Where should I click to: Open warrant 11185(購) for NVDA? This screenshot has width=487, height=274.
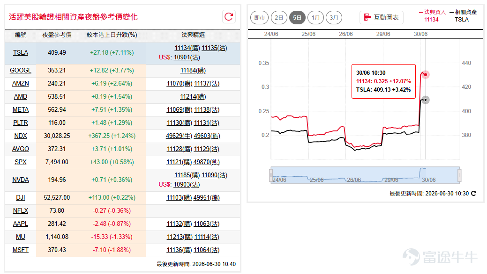click(187, 175)
